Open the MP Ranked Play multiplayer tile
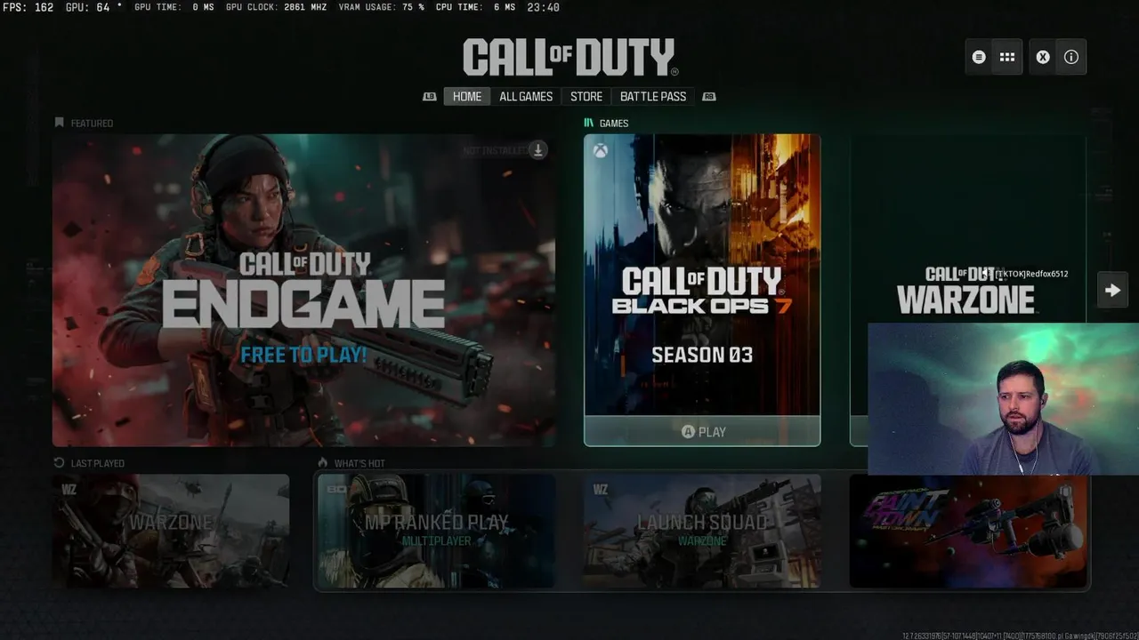This screenshot has height=640, width=1139. click(x=436, y=531)
